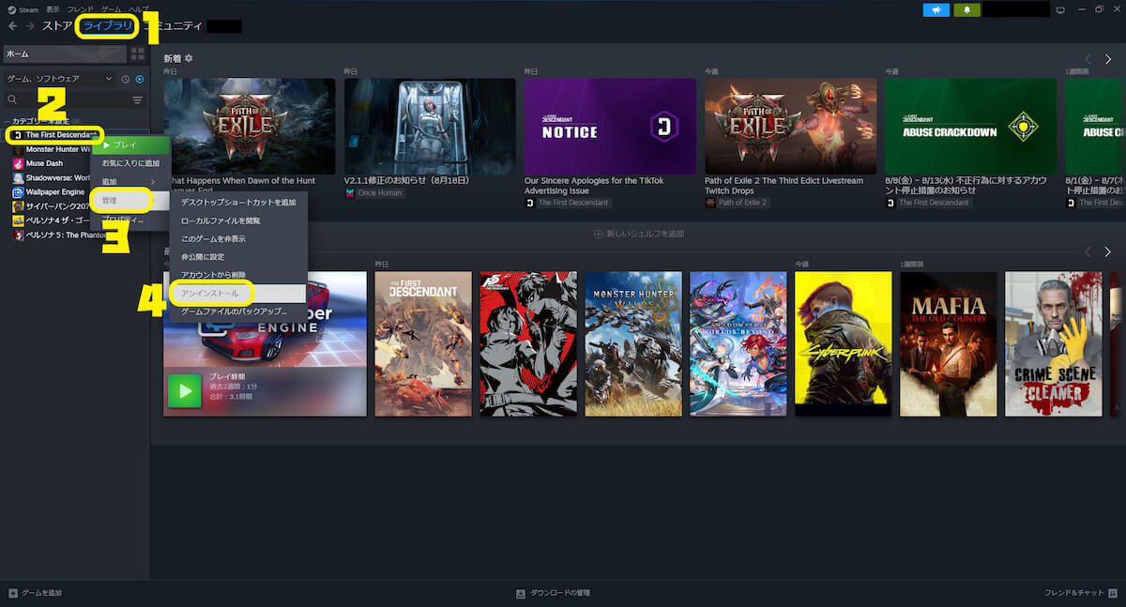Go back with the left arrow navigation icon
Image resolution: width=1126 pixels, height=607 pixels.
click(x=13, y=26)
